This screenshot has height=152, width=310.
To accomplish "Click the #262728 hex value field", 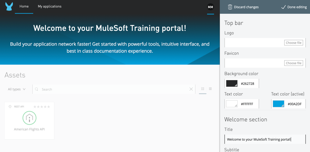I will [x=248, y=83].
